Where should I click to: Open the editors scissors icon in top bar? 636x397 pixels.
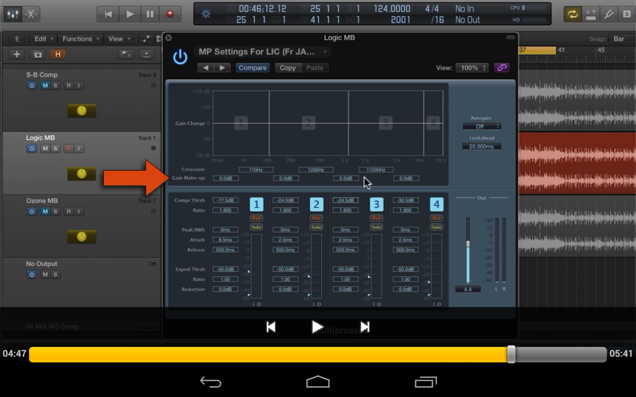[31, 14]
